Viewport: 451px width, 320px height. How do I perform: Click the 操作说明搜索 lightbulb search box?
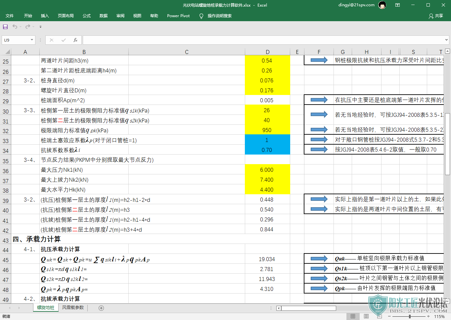pos(216,16)
